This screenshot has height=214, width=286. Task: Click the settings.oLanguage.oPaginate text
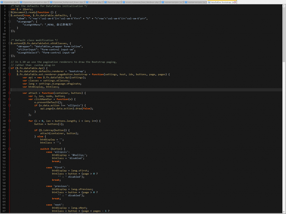(x=59, y=84)
